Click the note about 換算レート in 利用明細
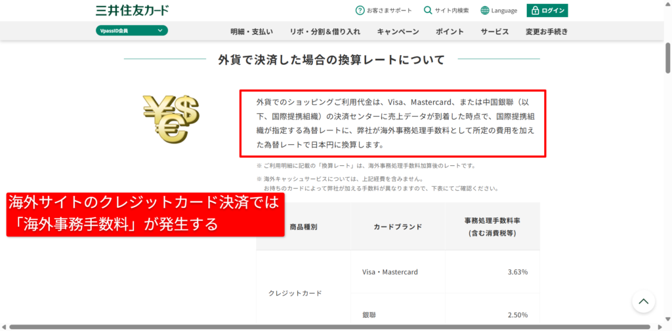The width and height of the screenshot is (672, 331). (x=366, y=166)
